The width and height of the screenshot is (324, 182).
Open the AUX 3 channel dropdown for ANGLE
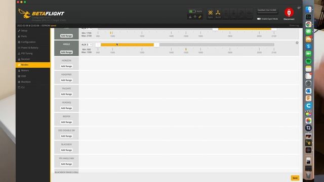tap(87, 44)
